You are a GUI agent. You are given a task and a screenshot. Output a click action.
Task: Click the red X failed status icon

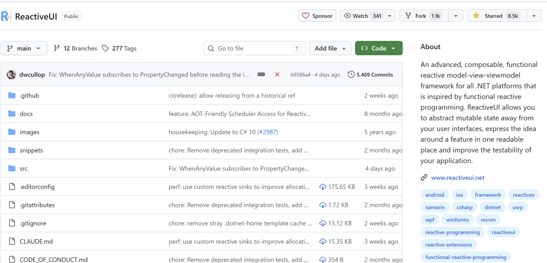pyautogui.click(x=278, y=74)
